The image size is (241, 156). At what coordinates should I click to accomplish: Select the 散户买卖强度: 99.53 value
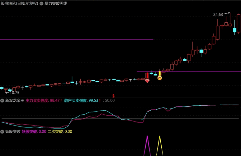pyautogui.click(x=81, y=101)
